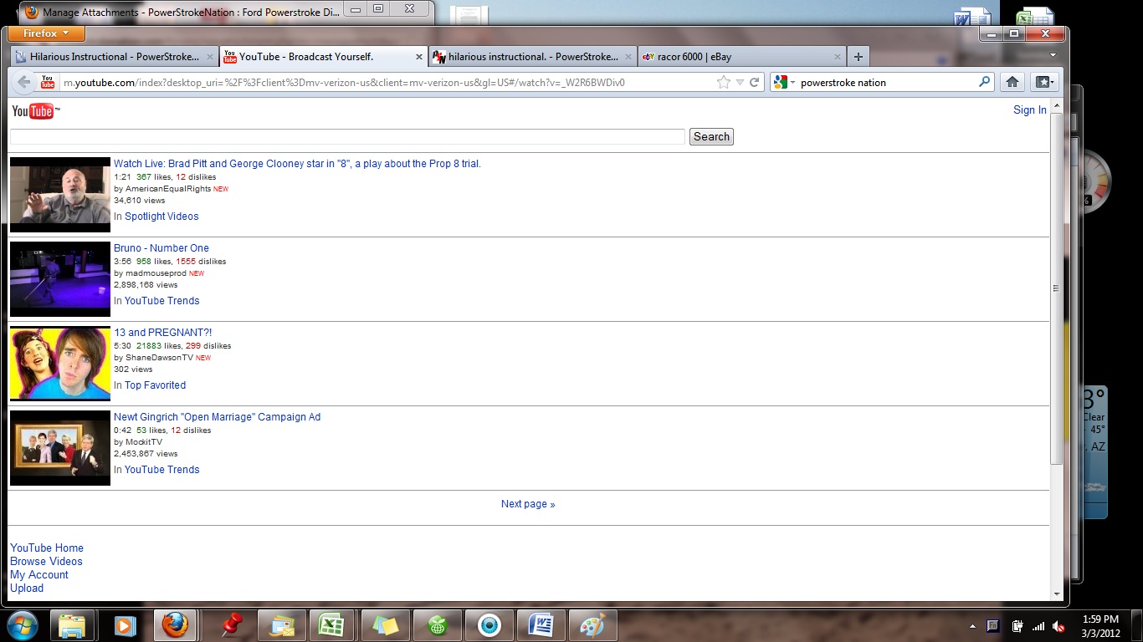Image resolution: width=1143 pixels, height=642 pixels.
Task: Open the Word taskbar icon
Action: (540, 625)
